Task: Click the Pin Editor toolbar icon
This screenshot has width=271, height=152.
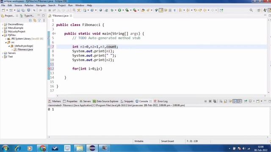Action: point(221,10)
